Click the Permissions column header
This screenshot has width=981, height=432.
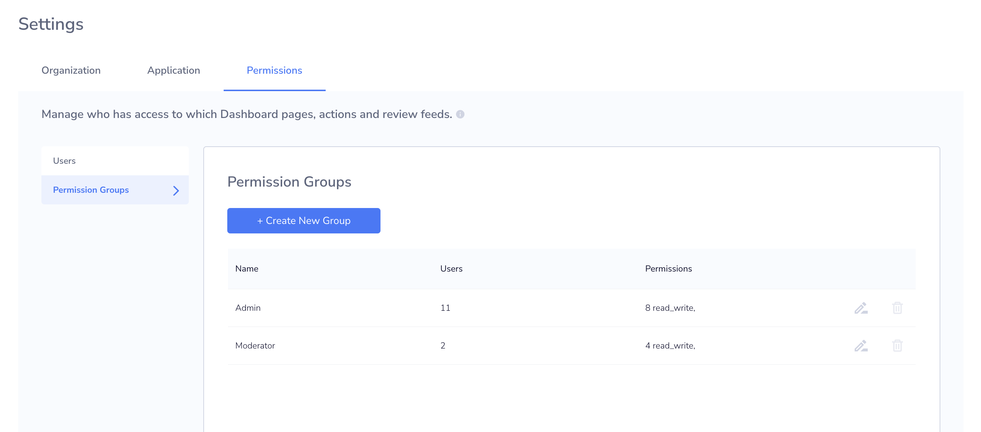click(668, 269)
